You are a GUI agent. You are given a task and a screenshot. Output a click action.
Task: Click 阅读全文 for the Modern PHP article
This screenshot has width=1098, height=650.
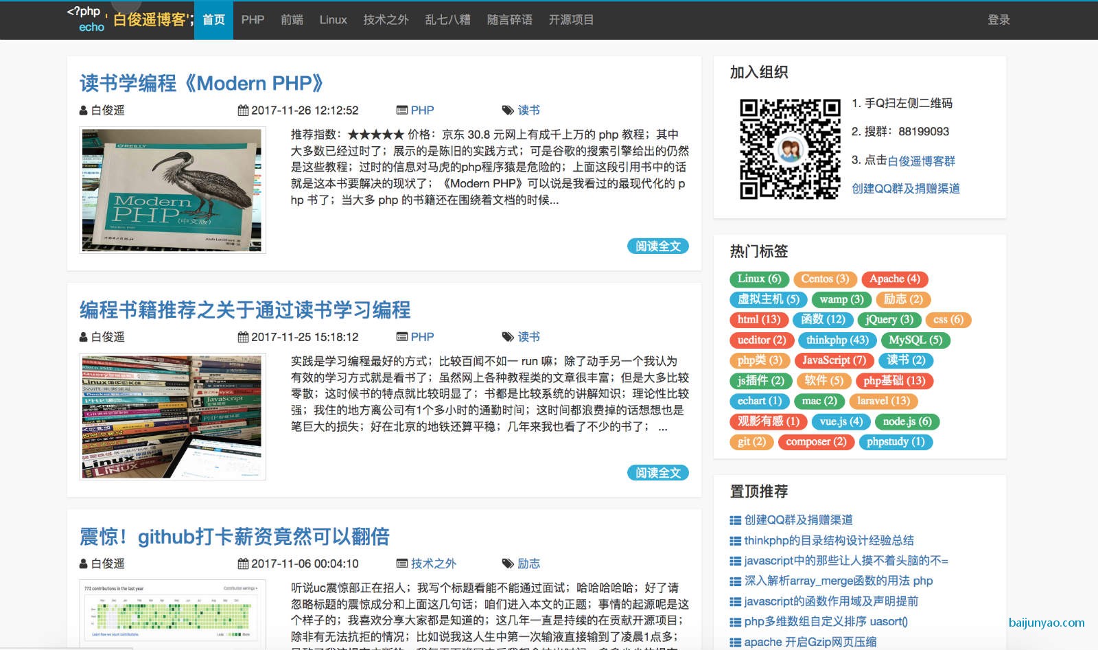click(657, 246)
